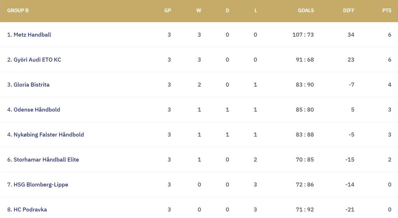Click the GROUP B table header
This screenshot has height=218, width=398.
(18, 10)
